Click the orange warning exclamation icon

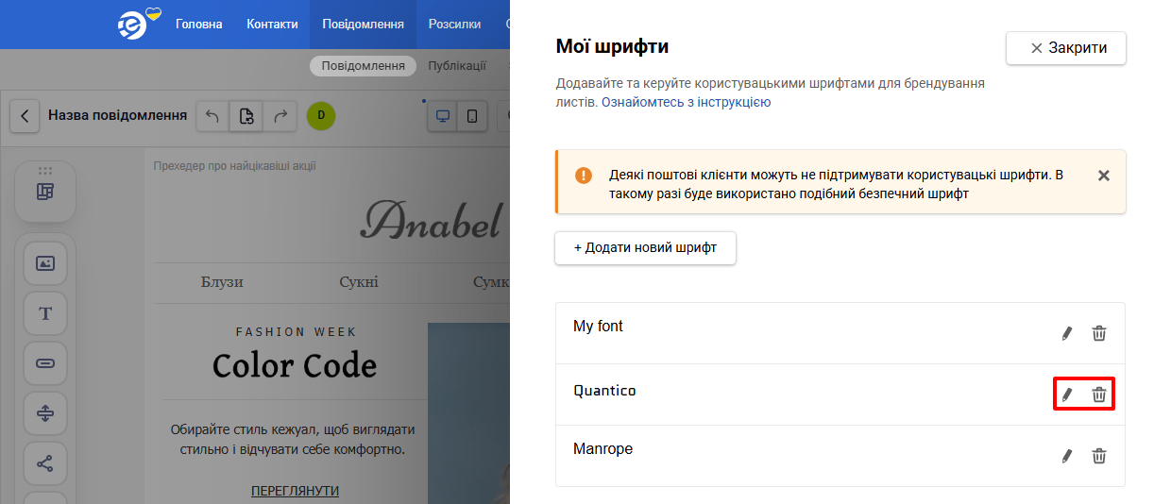click(584, 176)
